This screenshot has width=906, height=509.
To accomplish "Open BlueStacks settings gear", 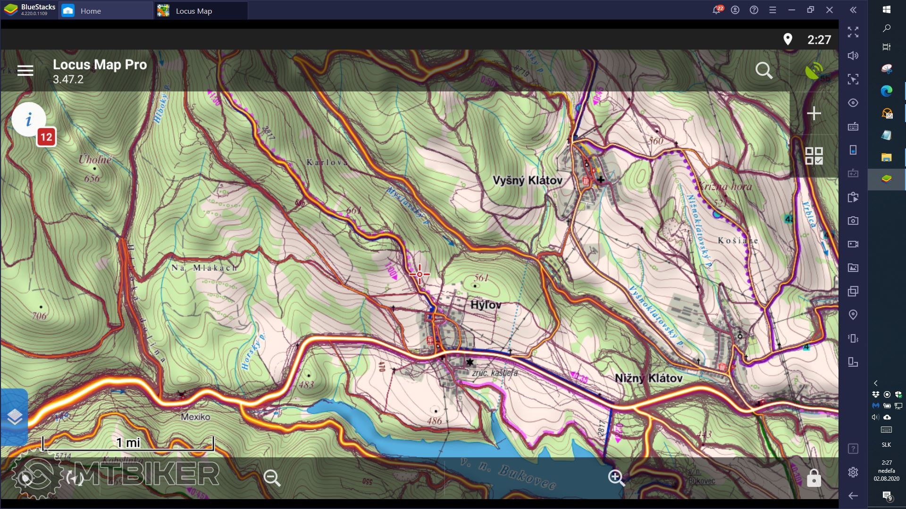I will coord(853,472).
